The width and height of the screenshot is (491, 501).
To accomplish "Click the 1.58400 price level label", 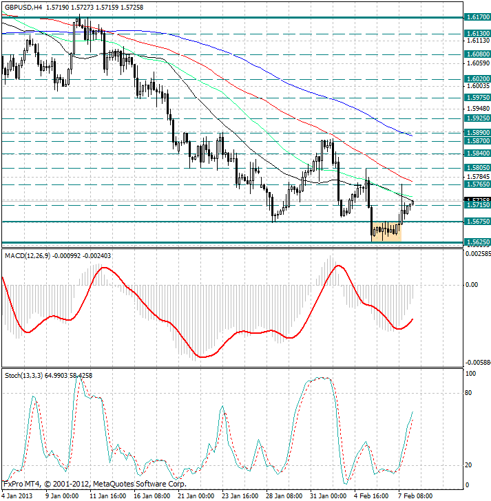I will [x=478, y=153].
